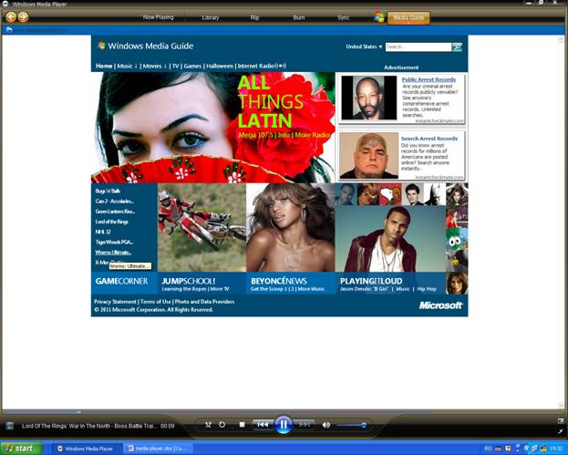Switch to media player.doc taskbar item

point(158,449)
